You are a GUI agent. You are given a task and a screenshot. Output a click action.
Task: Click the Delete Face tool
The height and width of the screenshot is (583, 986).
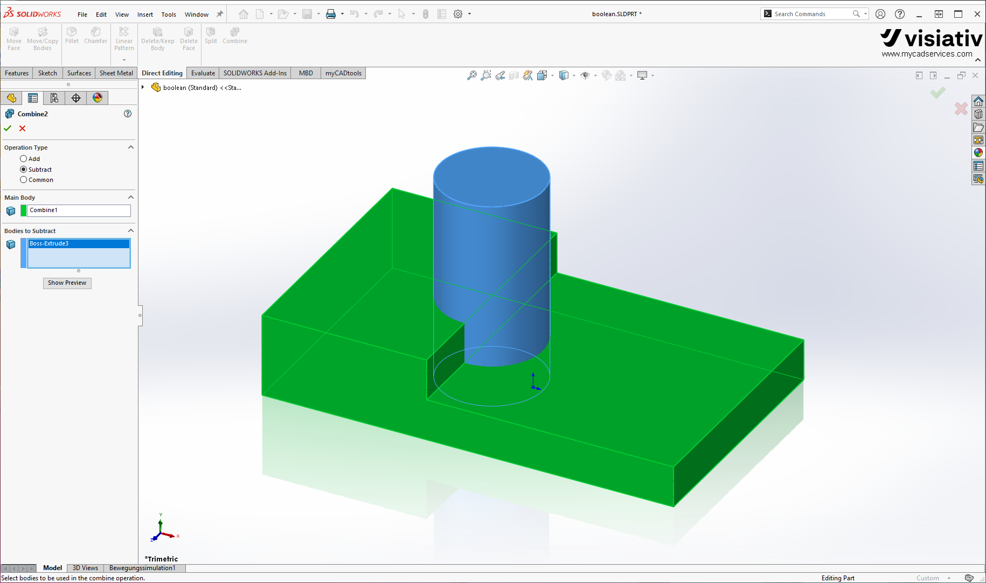point(189,39)
